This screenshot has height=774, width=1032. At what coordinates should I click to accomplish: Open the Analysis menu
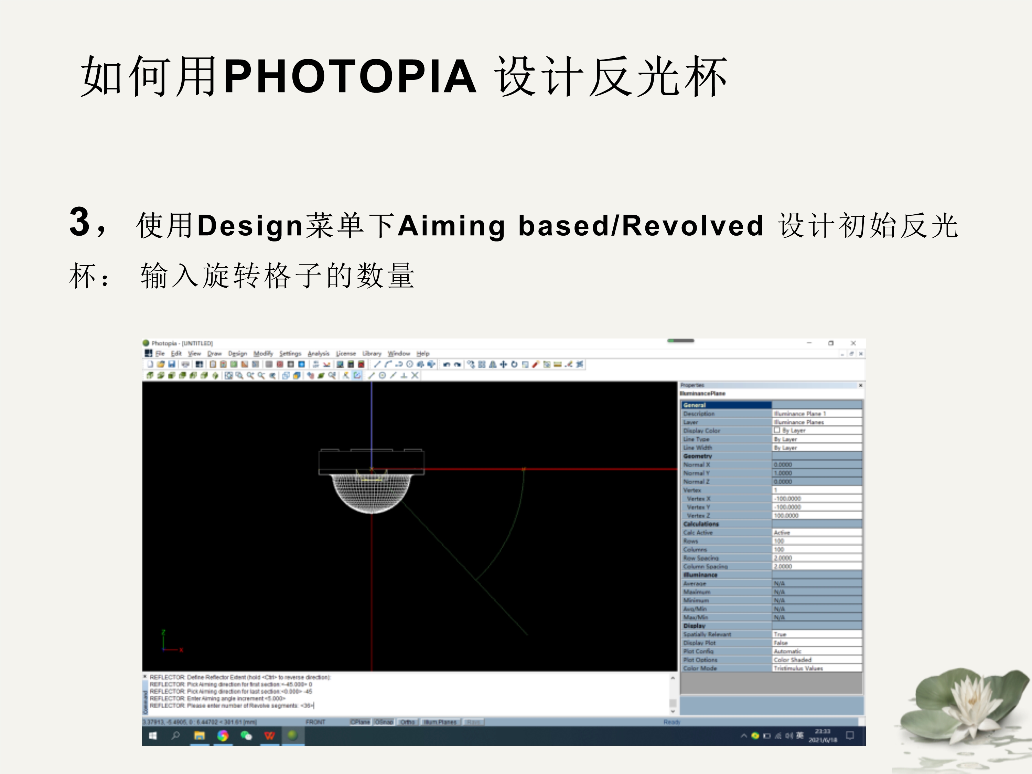[x=318, y=354]
